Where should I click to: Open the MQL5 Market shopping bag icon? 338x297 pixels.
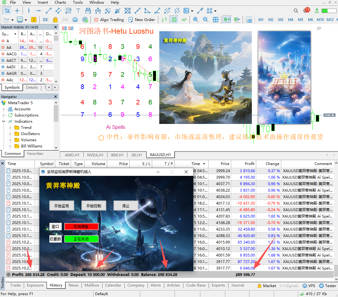[x=55, y=19]
